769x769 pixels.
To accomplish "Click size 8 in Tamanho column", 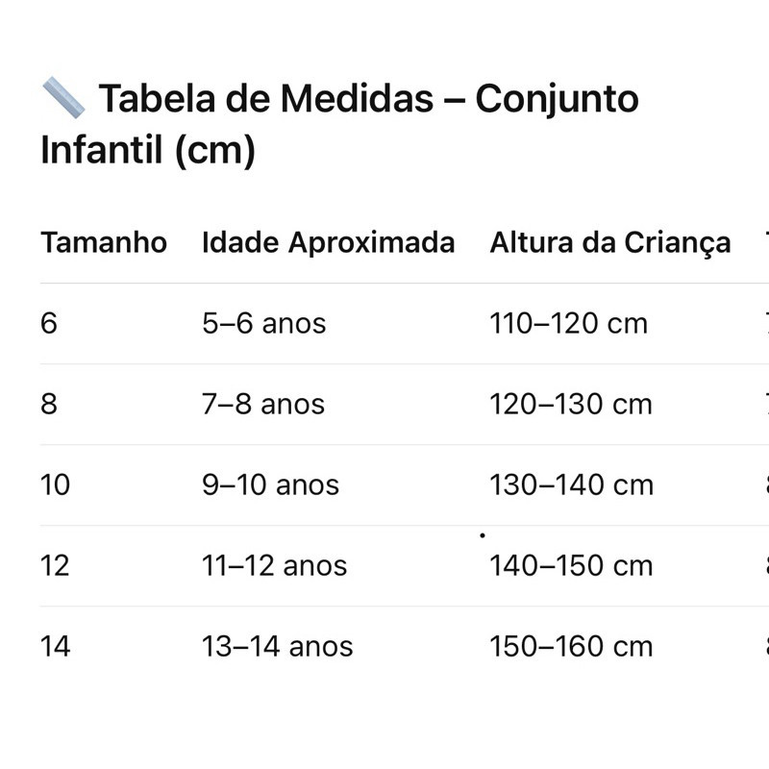I will pos(49,405).
